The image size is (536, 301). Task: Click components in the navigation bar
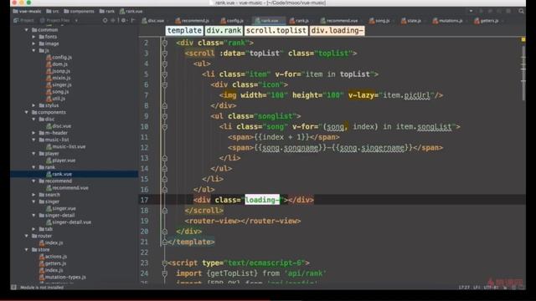pyautogui.click(x=79, y=11)
